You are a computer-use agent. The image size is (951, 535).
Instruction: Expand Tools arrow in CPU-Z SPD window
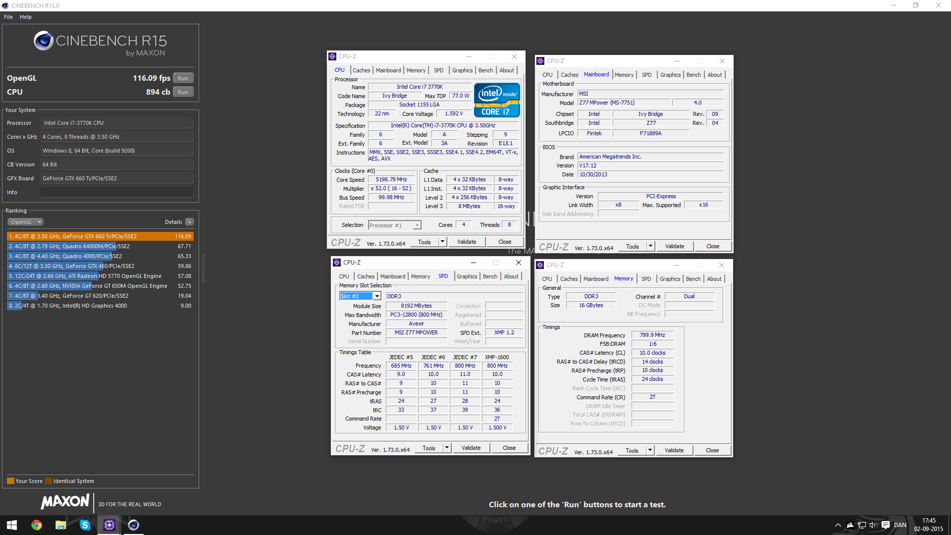(447, 448)
